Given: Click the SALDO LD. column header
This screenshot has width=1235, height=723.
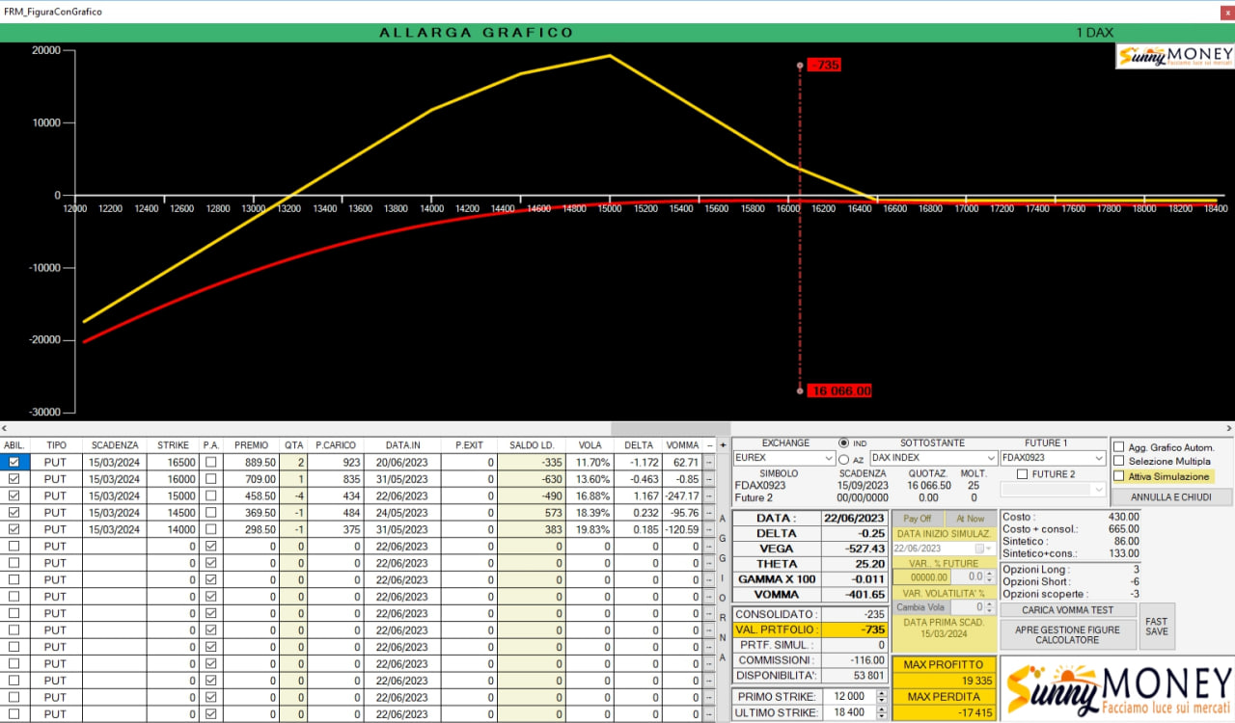Looking at the screenshot, I should coord(532,445).
